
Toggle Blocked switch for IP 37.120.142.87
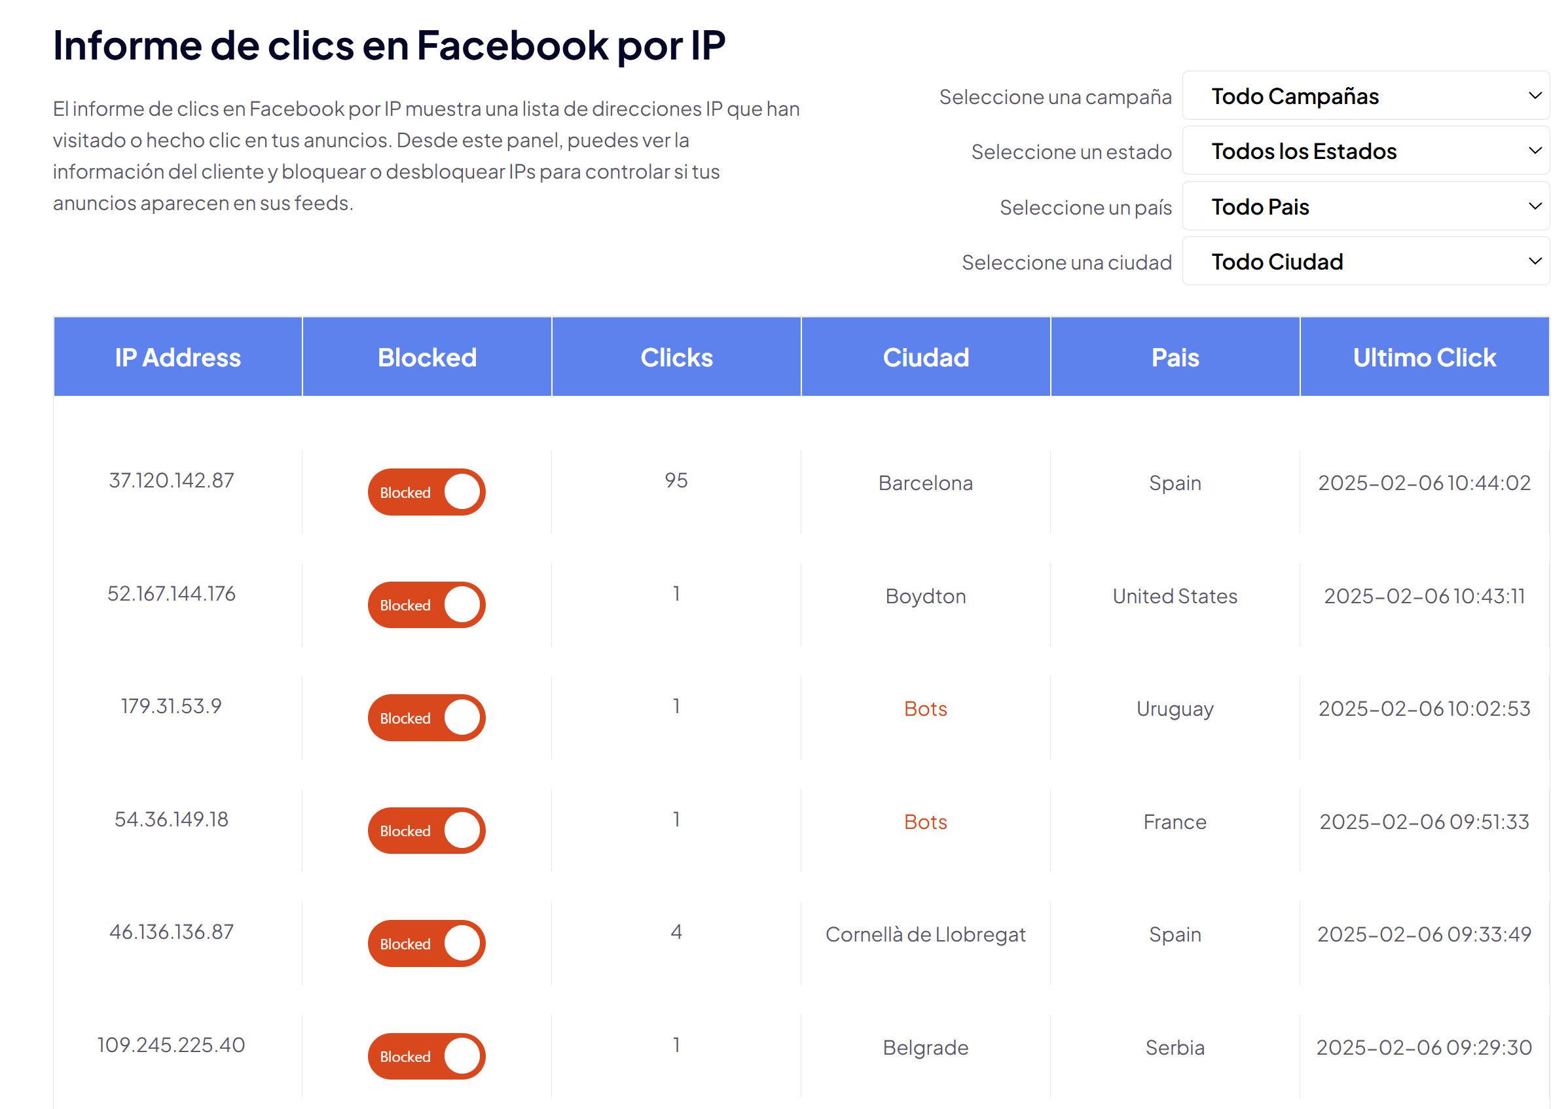426,493
